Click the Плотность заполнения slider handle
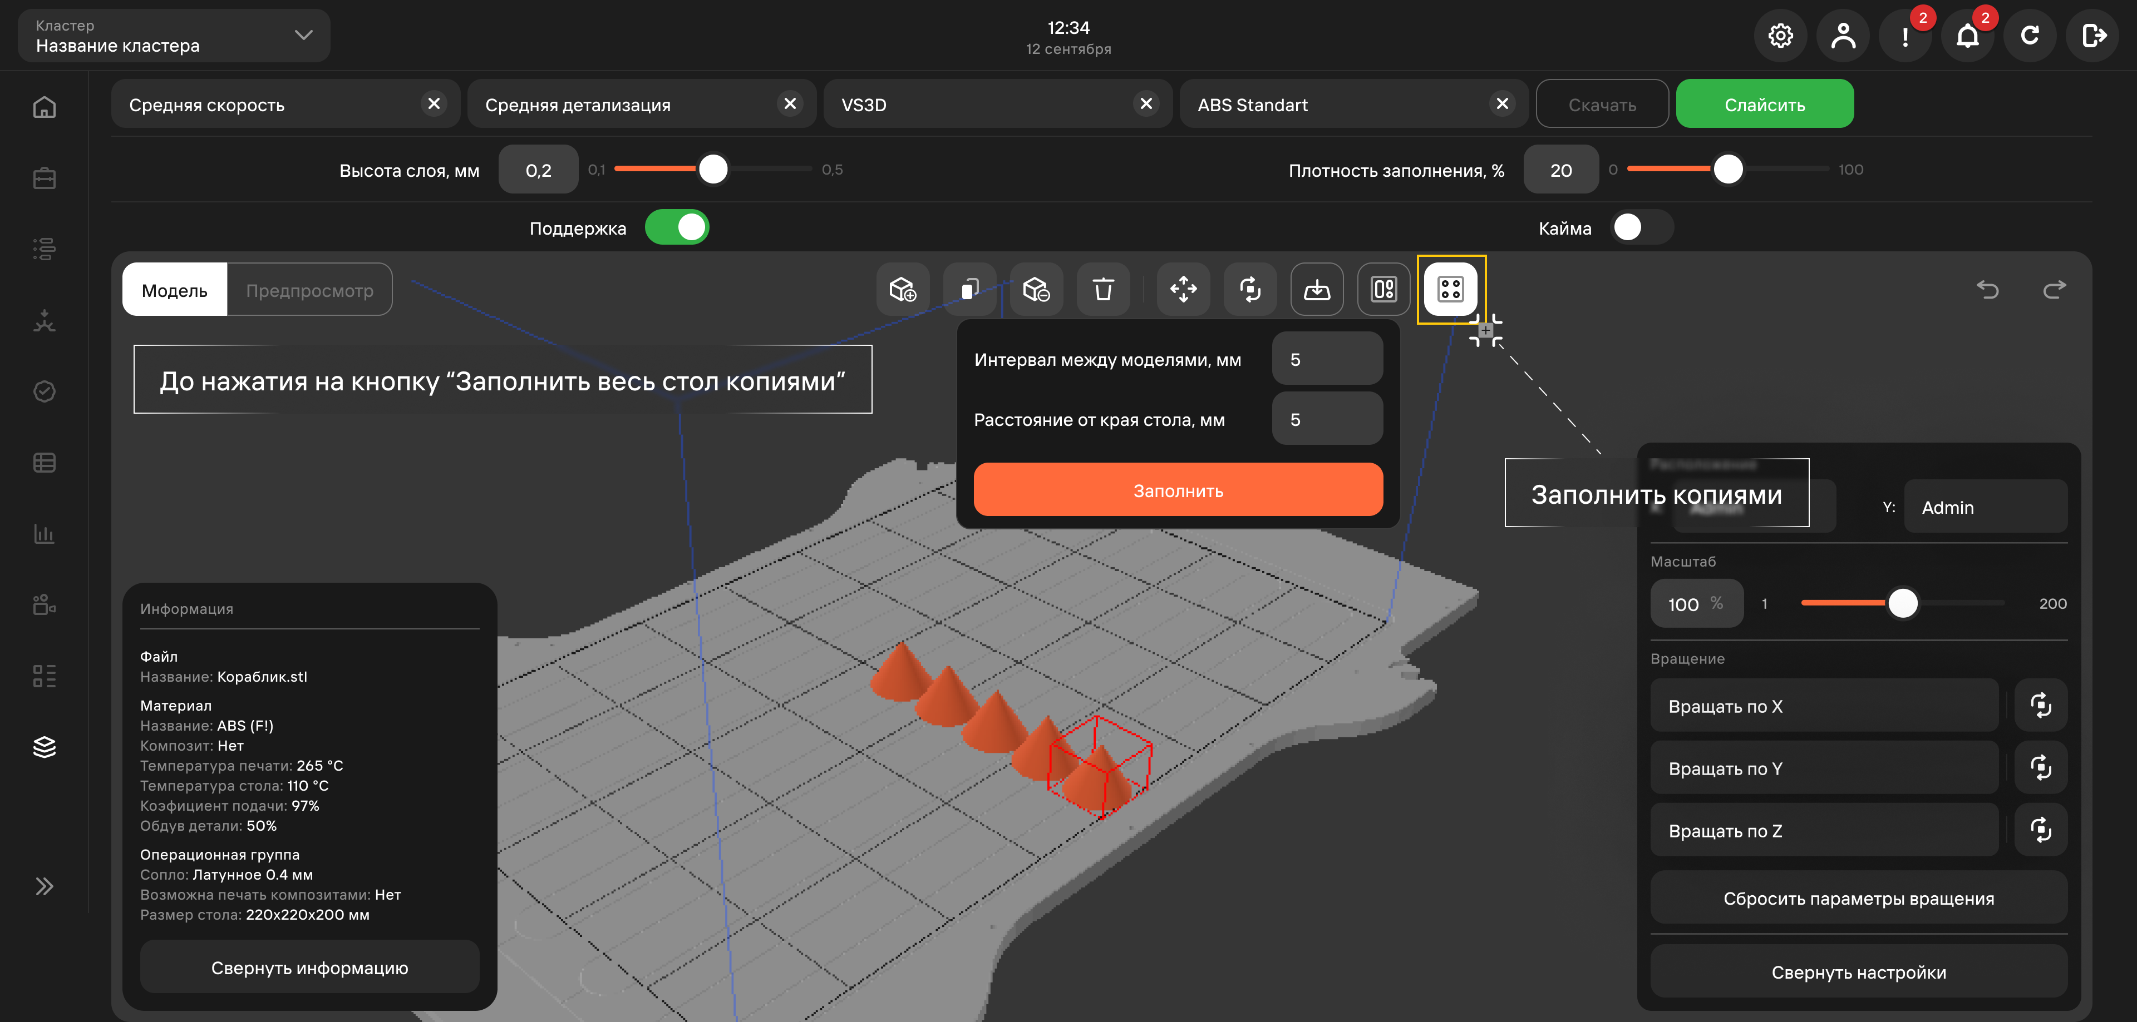Screen dimensions: 2137x1022 [1728, 169]
